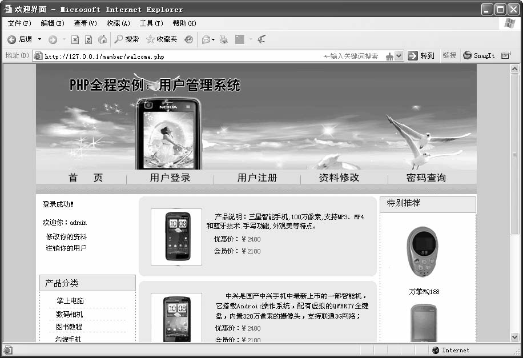Open the Help (帮助) menu
This screenshot has width=523, height=358.
(x=184, y=23)
